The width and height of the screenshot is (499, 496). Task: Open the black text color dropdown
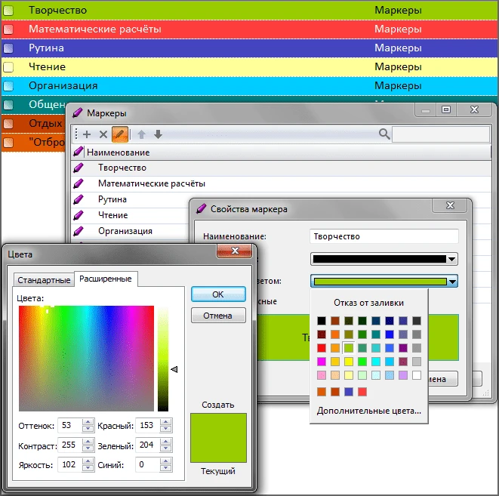452,259
